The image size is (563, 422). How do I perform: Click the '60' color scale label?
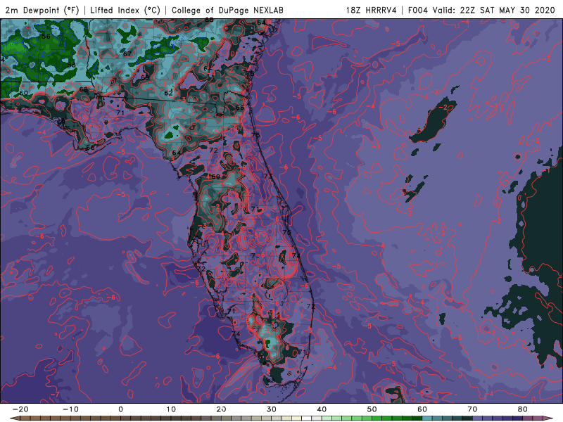click(x=422, y=409)
